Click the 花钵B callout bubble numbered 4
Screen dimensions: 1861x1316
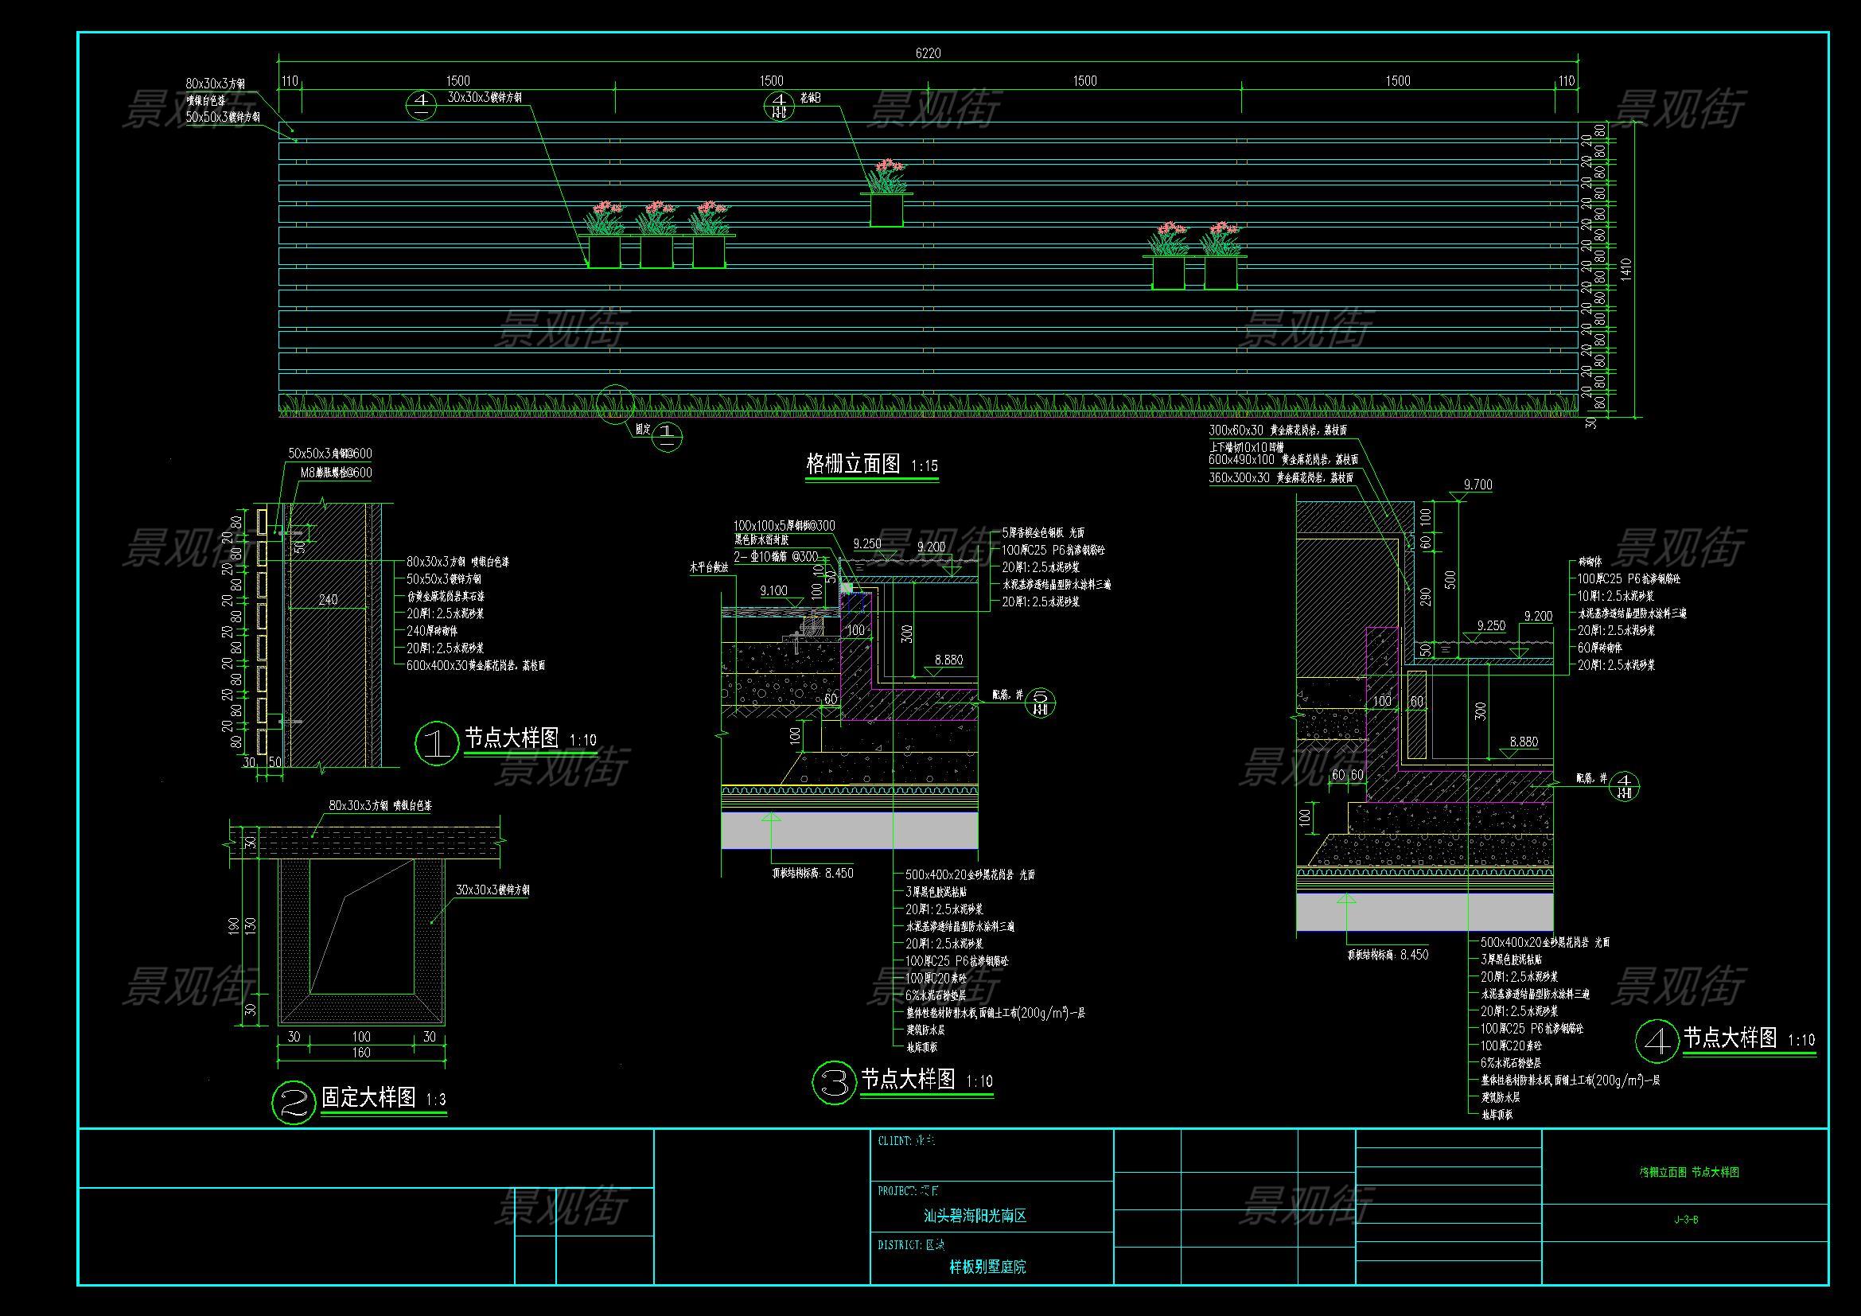coord(780,105)
